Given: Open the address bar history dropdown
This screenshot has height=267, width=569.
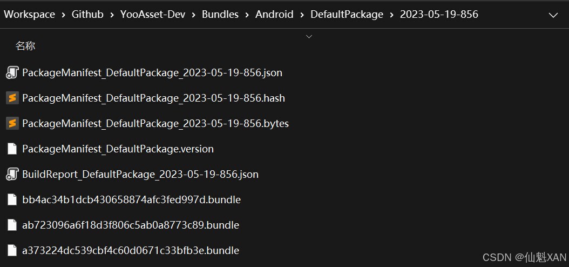Looking at the screenshot, I should pyautogui.click(x=553, y=15).
